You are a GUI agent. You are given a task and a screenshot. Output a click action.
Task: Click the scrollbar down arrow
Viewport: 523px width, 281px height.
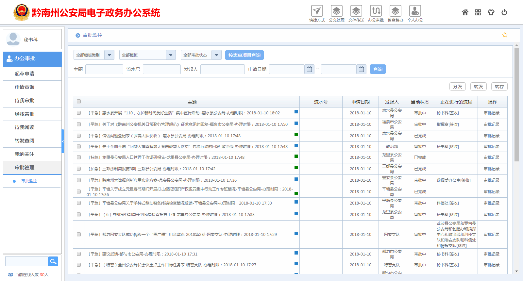click(x=516, y=271)
